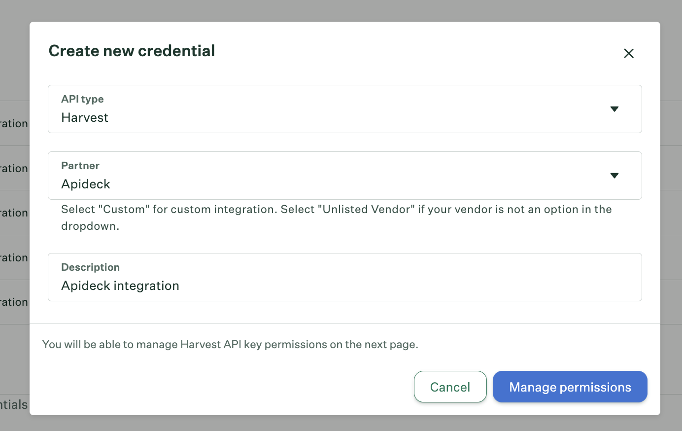The height and width of the screenshot is (431, 682).
Task: Click the Apideck value in Partner field
Action: (86, 184)
